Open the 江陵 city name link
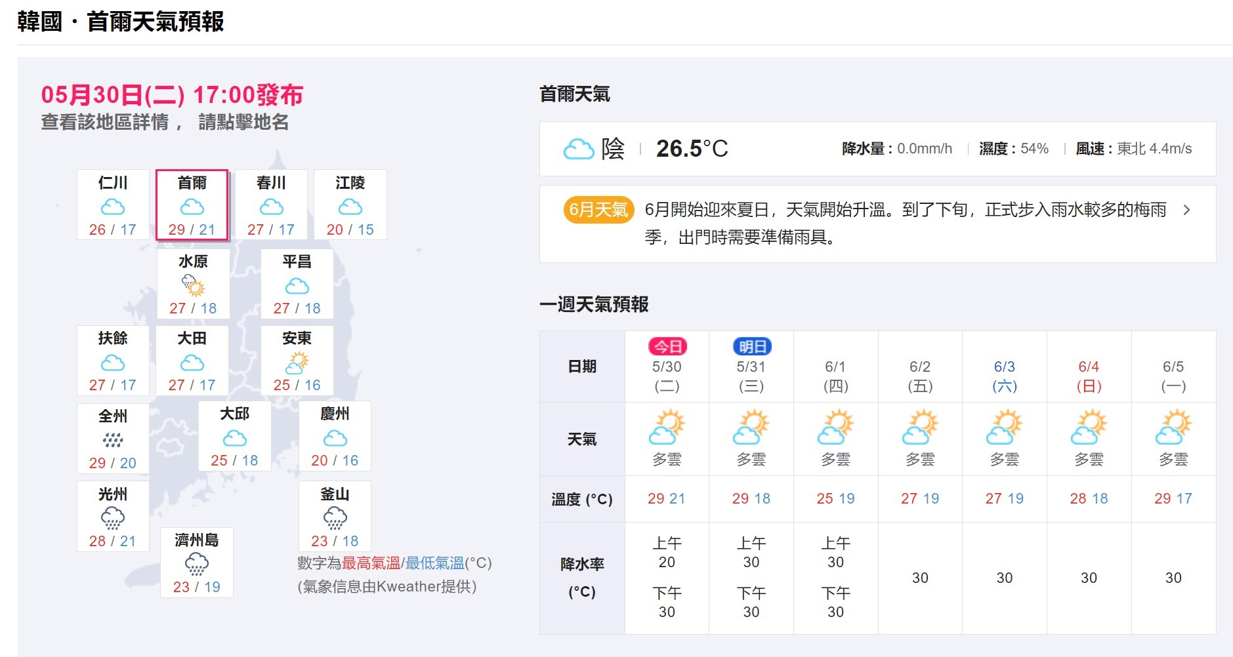 350,182
